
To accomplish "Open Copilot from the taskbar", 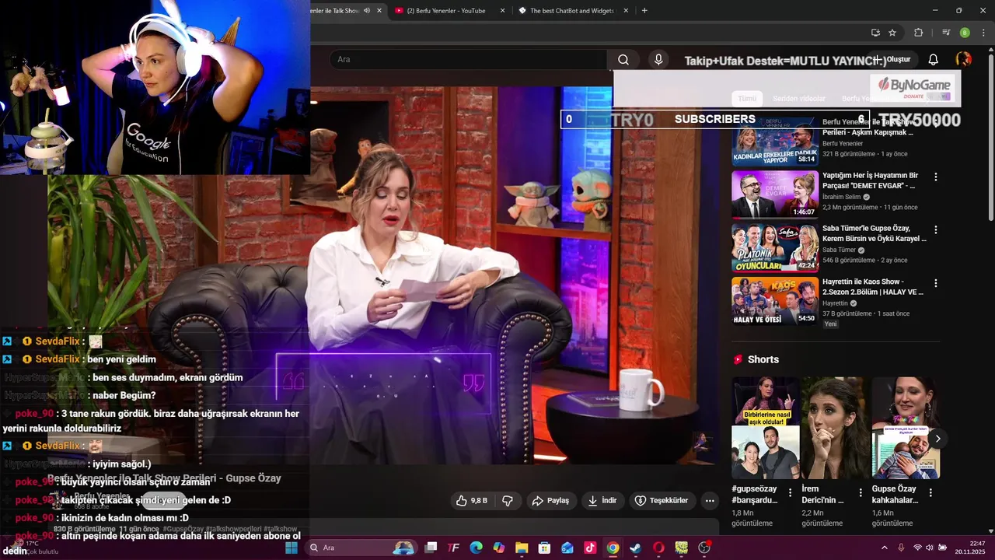I will tap(499, 548).
